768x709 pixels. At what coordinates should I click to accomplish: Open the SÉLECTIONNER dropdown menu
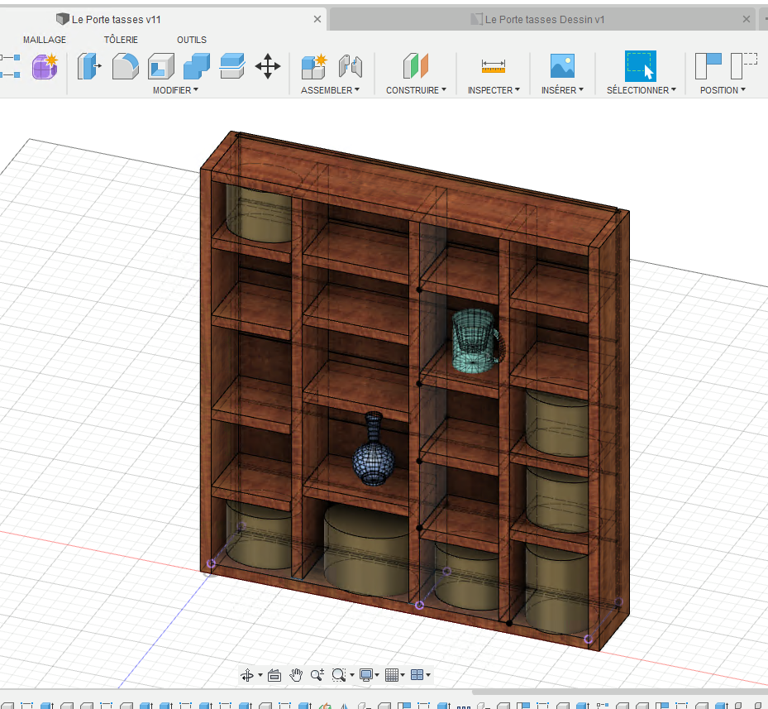pyautogui.click(x=642, y=90)
